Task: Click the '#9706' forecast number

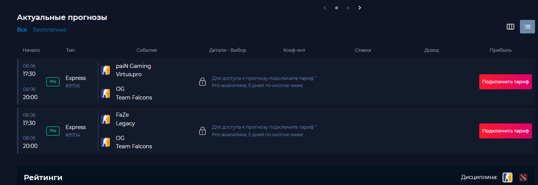Action: click(73, 86)
